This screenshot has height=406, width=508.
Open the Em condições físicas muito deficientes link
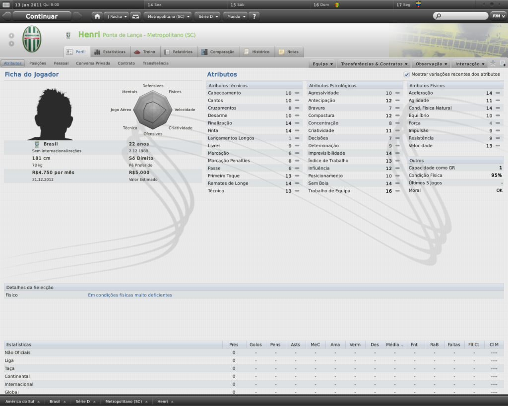[x=130, y=295]
